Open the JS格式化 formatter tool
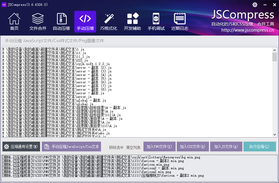The image size is (279, 183). [109, 22]
